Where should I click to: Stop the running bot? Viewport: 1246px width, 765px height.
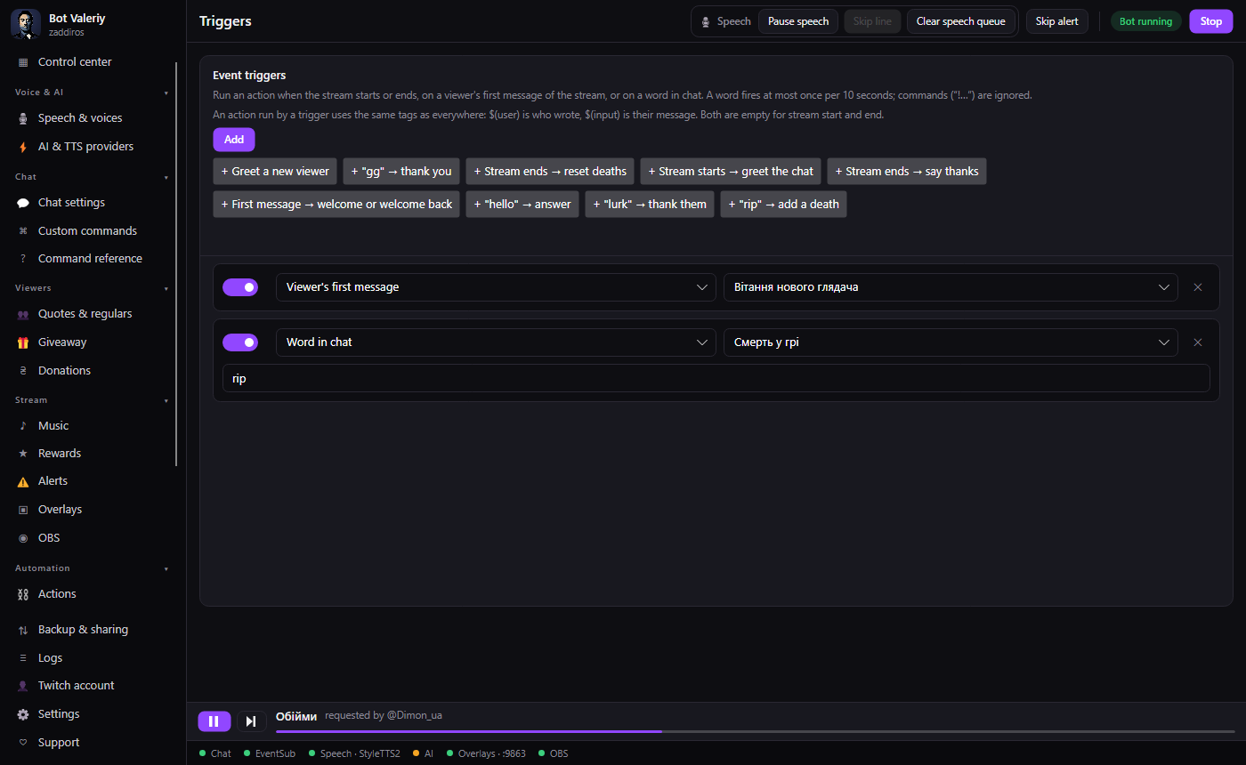(1211, 21)
